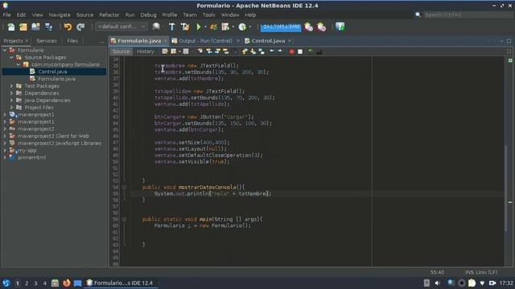Image resolution: width=515 pixels, height=289 pixels.
Task: Collapse the com.mycompany.formulario package
Action: point(19,64)
